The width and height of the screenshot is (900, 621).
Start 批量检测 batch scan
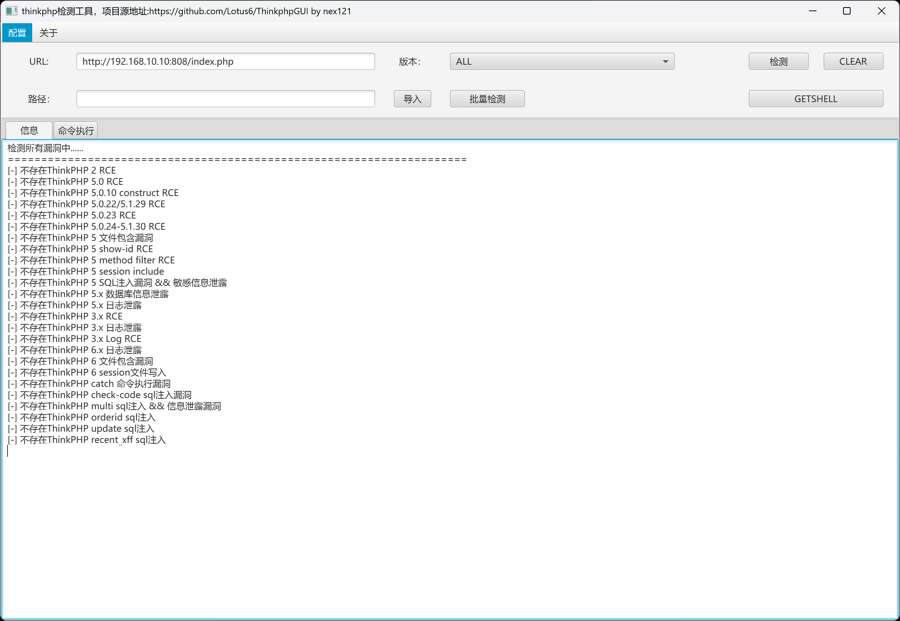(487, 99)
